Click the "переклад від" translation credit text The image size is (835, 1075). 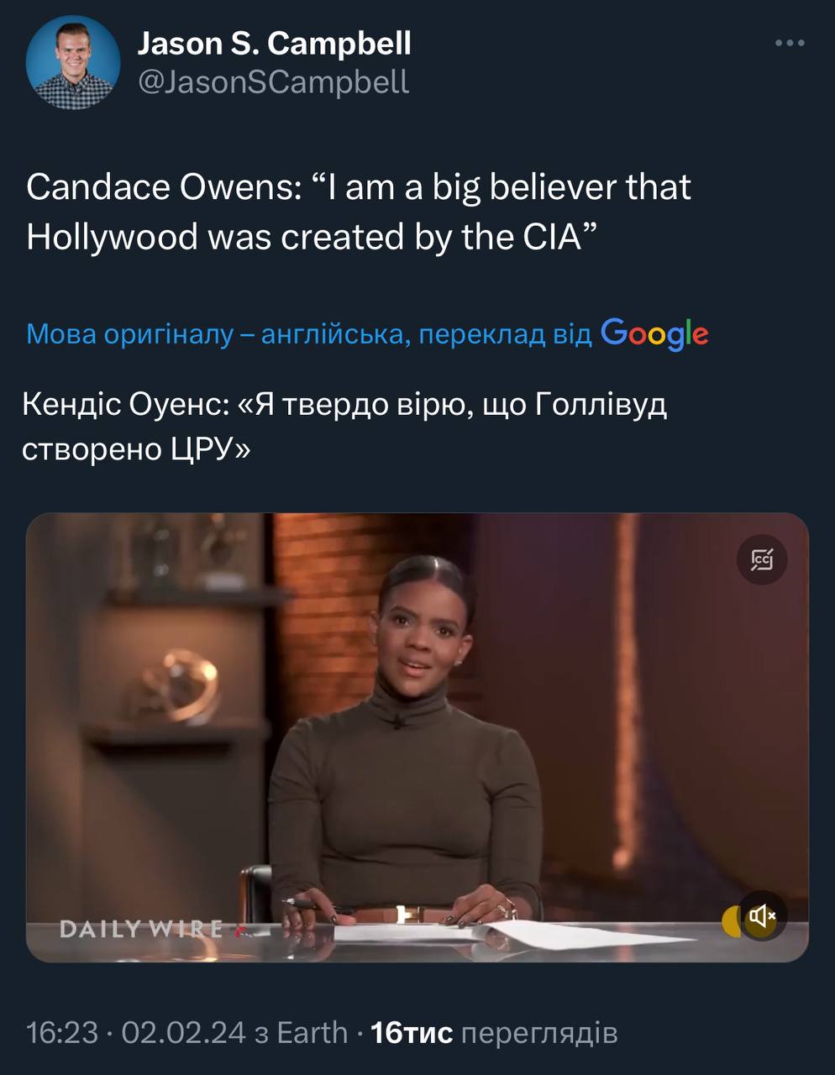(505, 334)
